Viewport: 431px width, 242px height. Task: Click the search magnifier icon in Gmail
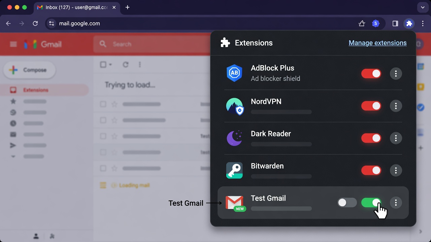tap(103, 44)
